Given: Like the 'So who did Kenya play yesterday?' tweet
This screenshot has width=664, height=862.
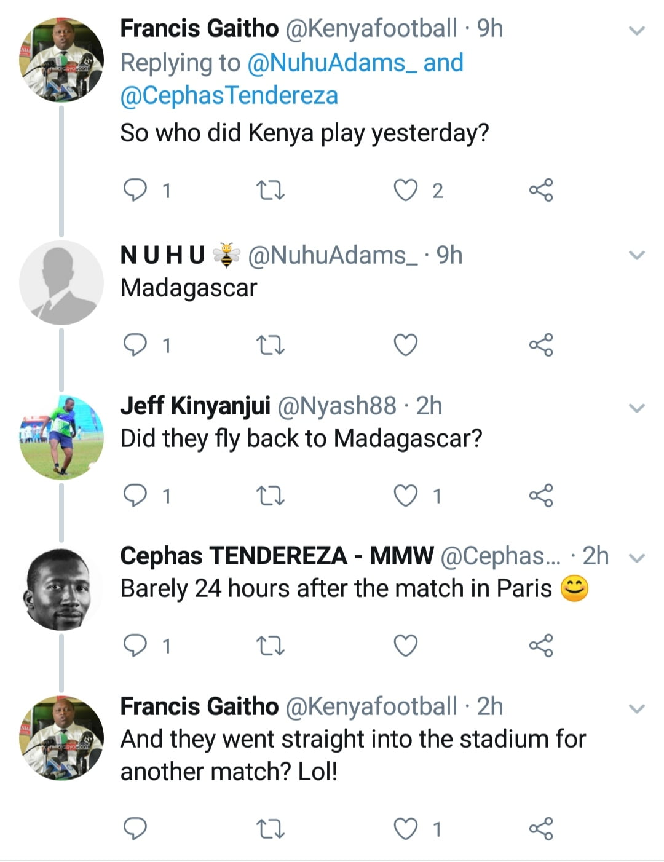Looking at the screenshot, I should coord(405,191).
